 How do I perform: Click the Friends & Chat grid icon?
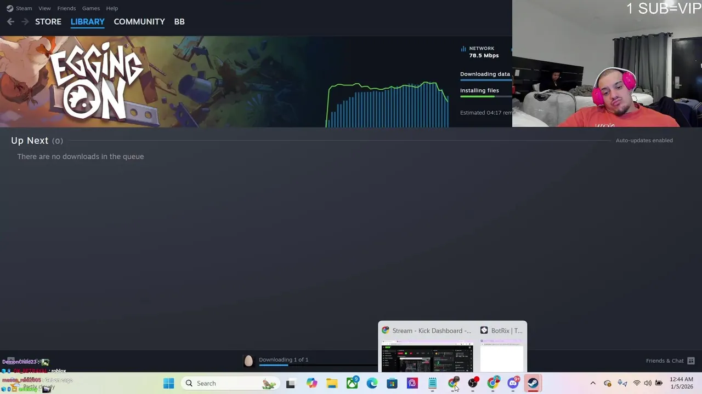pos(691,361)
